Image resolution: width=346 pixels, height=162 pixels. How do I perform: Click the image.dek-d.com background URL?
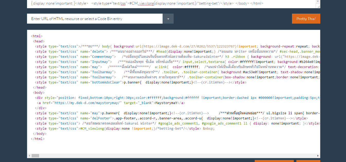pyautogui.click(x=190, y=46)
